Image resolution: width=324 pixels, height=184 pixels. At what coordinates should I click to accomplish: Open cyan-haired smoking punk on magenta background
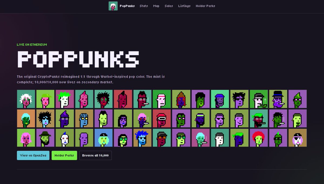pos(201,138)
